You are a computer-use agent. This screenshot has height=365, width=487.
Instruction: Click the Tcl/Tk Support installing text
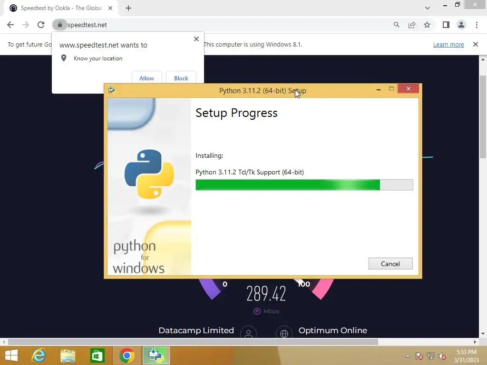click(250, 172)
